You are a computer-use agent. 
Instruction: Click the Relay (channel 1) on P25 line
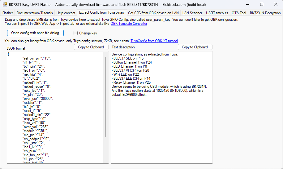(x=131, y=82)
